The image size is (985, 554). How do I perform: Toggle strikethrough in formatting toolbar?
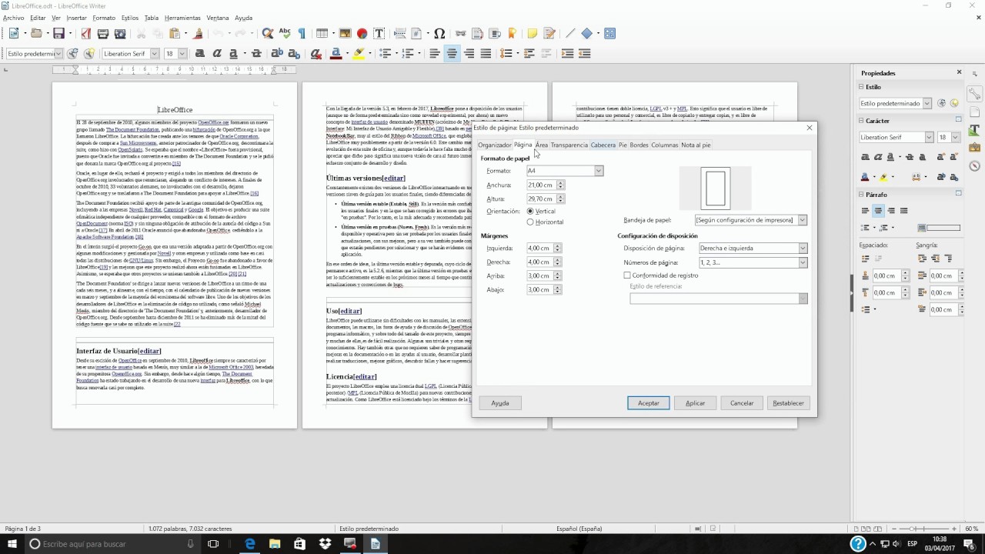257,54
